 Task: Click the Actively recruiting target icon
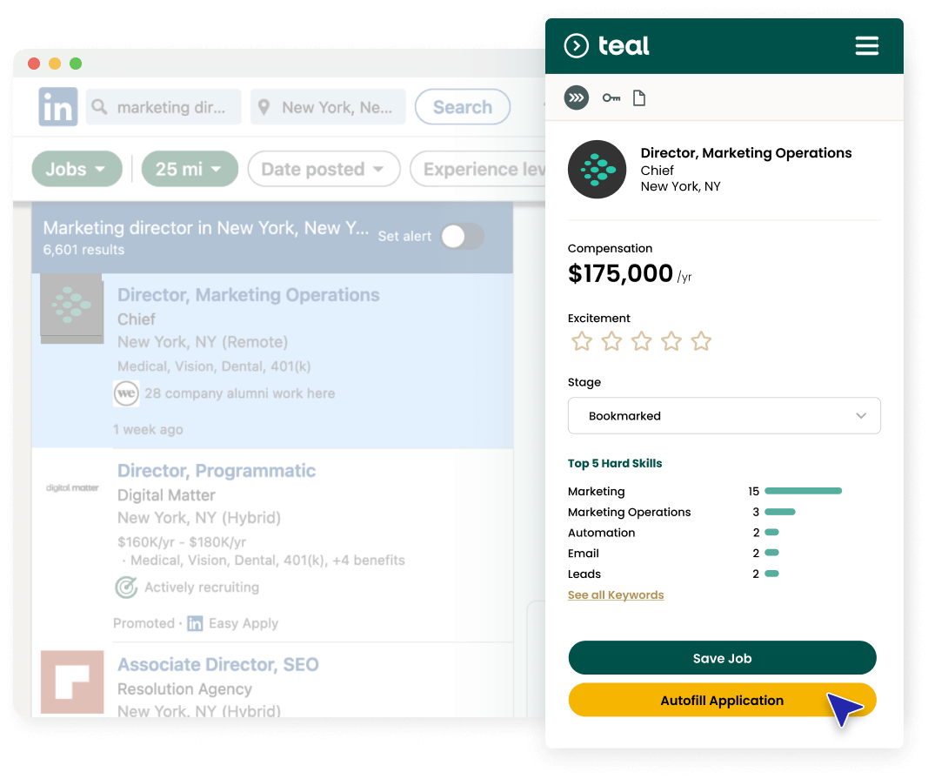point(126,587)
